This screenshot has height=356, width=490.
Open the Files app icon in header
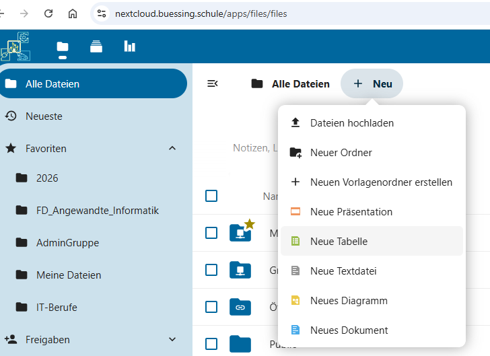pyautogui.click(x=63, y=46)
